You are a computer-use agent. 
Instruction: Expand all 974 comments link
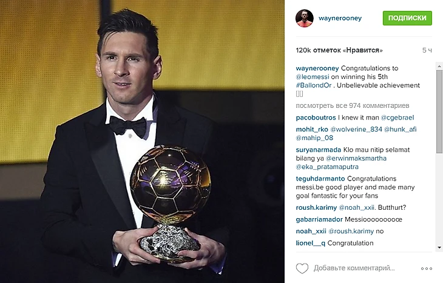353,105
